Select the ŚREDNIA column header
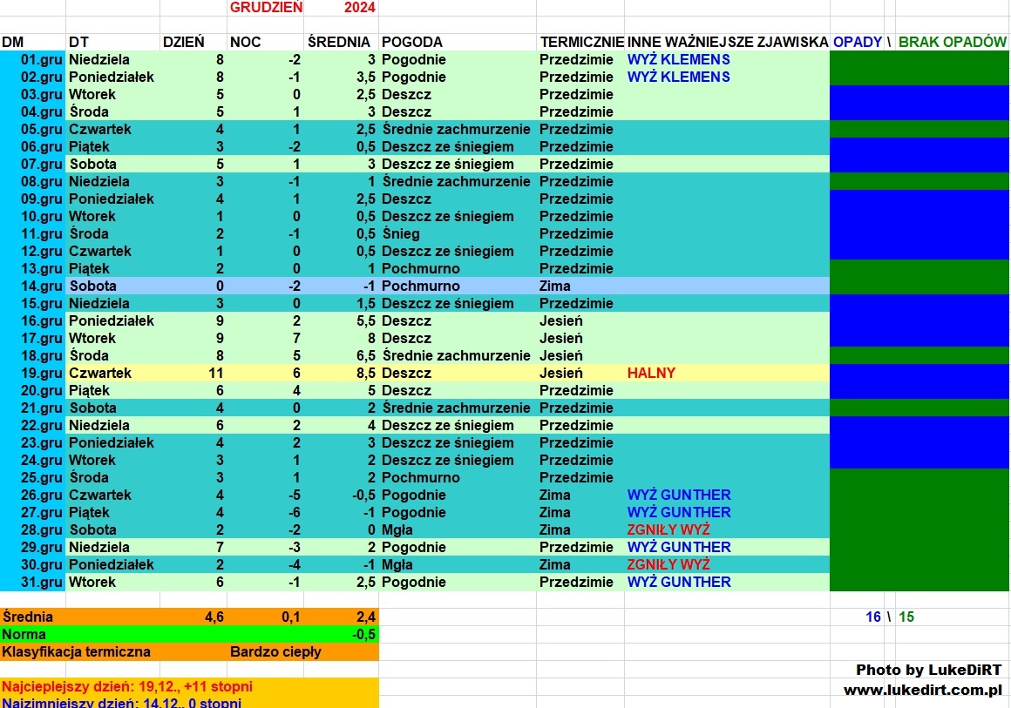 point(339,42)
